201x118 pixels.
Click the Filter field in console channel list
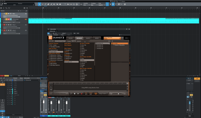pos(14,115)
